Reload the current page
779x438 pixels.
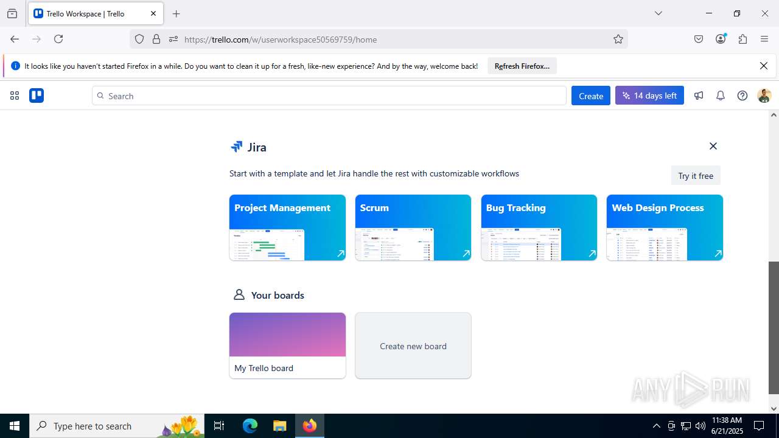tap(58, 39)
